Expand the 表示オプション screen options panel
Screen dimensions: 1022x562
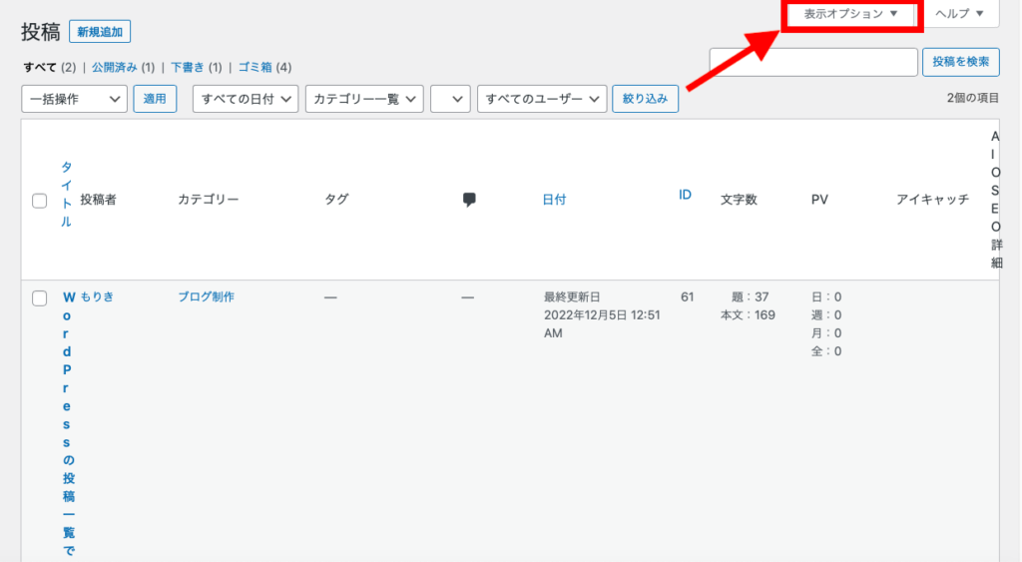pyautogui.click(x=851, y=14)
